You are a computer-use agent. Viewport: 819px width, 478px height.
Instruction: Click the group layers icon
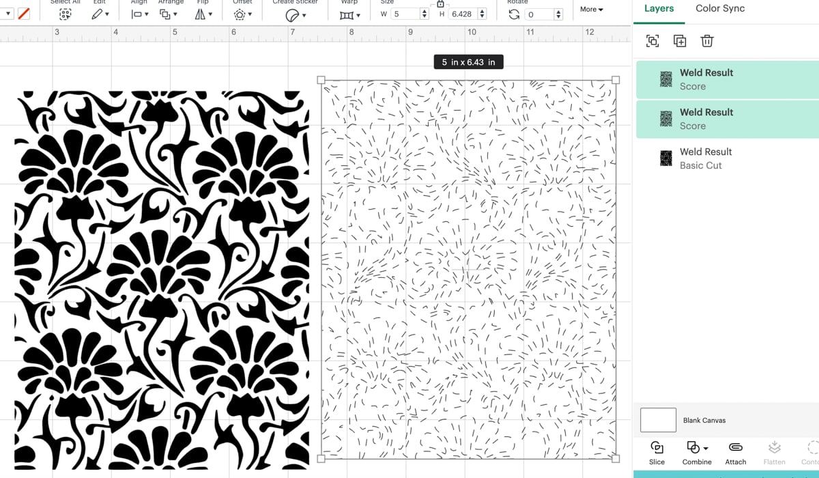tap(652, 41)
